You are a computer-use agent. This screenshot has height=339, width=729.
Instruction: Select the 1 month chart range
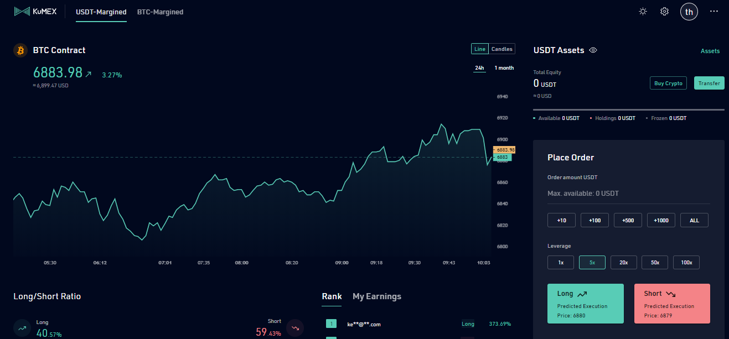[x=504, y=68]
